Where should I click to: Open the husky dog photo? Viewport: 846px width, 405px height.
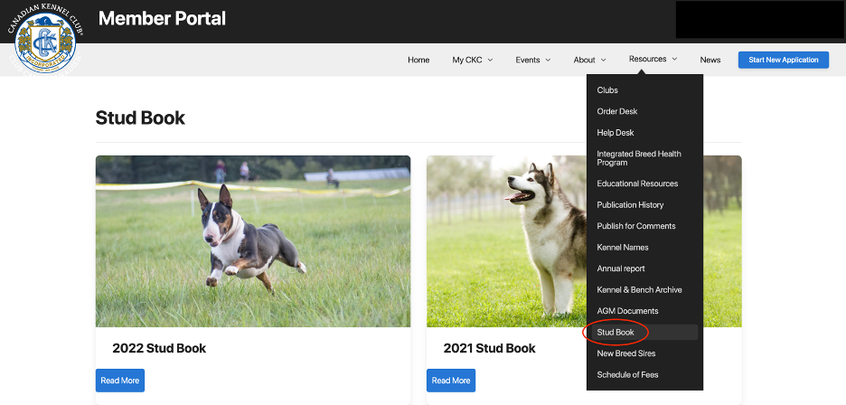pos(506,241)
